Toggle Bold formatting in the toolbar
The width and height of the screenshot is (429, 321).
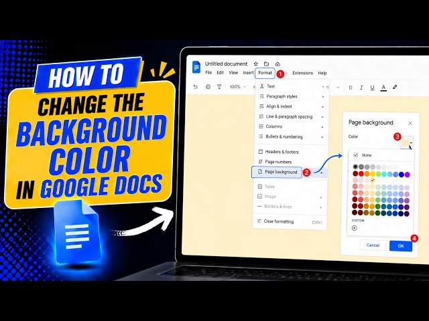351,88
